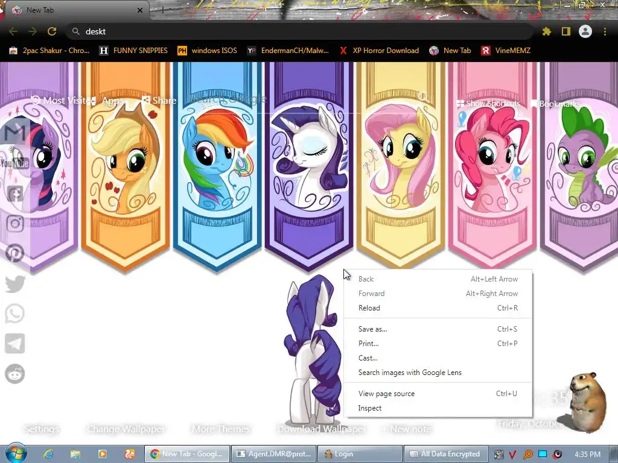This screenshot has width=618, height=463.
Task: Click Apps link on new tab page
Action: (107, 101)
